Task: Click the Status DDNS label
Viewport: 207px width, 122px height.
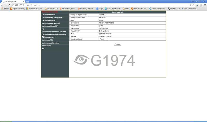Action: tap(75, 31)
